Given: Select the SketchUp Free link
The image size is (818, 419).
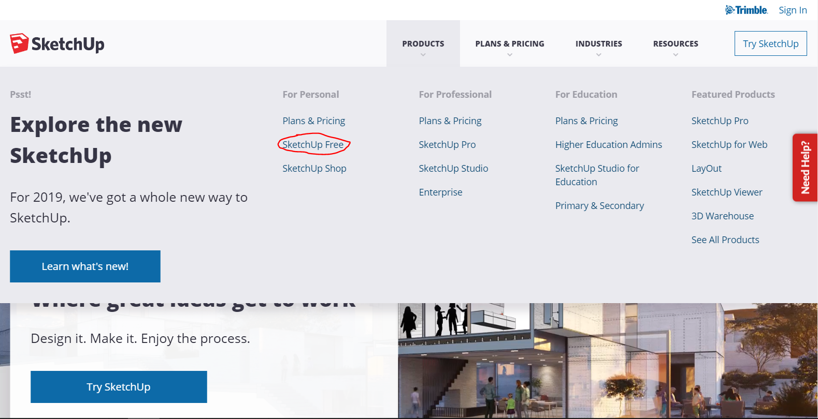Looking at the screenshot, I should 313,144.
